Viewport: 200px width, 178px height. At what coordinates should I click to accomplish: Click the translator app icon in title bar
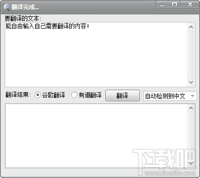tap(6, 7)
